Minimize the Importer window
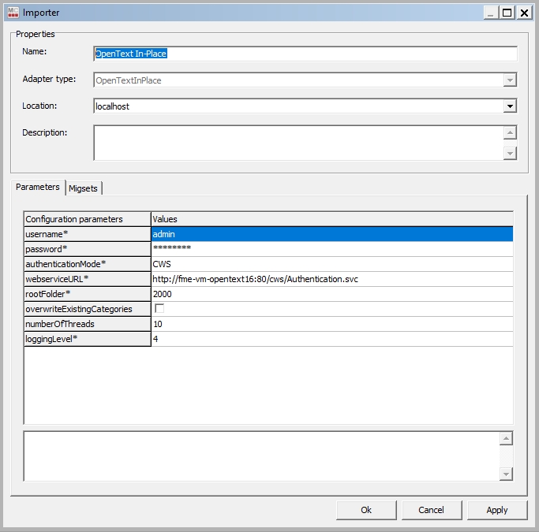 coord(491,13)
